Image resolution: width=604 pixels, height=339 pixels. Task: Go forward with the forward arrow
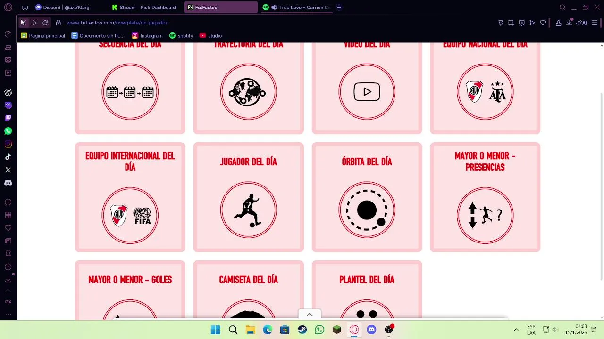coord(34,23)
